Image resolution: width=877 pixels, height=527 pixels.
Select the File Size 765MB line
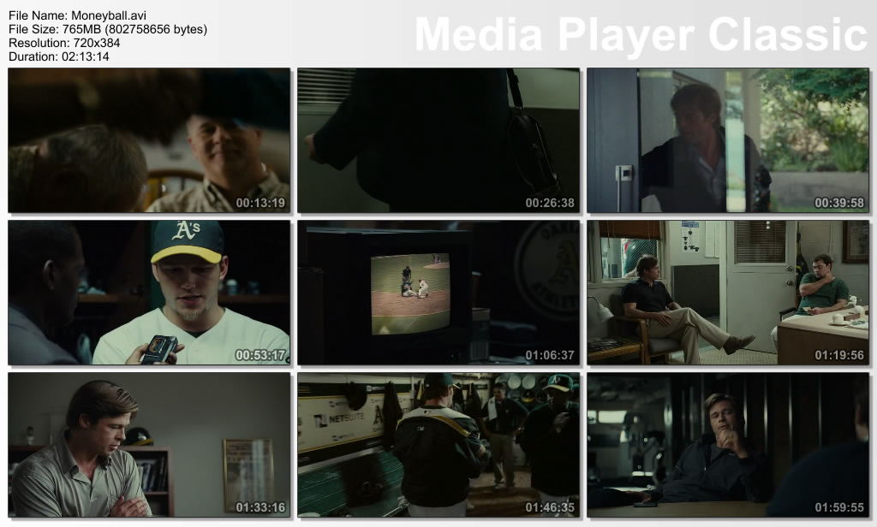pos(107,29)
